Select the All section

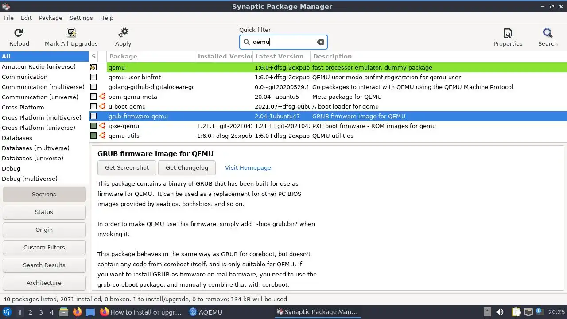(x=44, y=56)
